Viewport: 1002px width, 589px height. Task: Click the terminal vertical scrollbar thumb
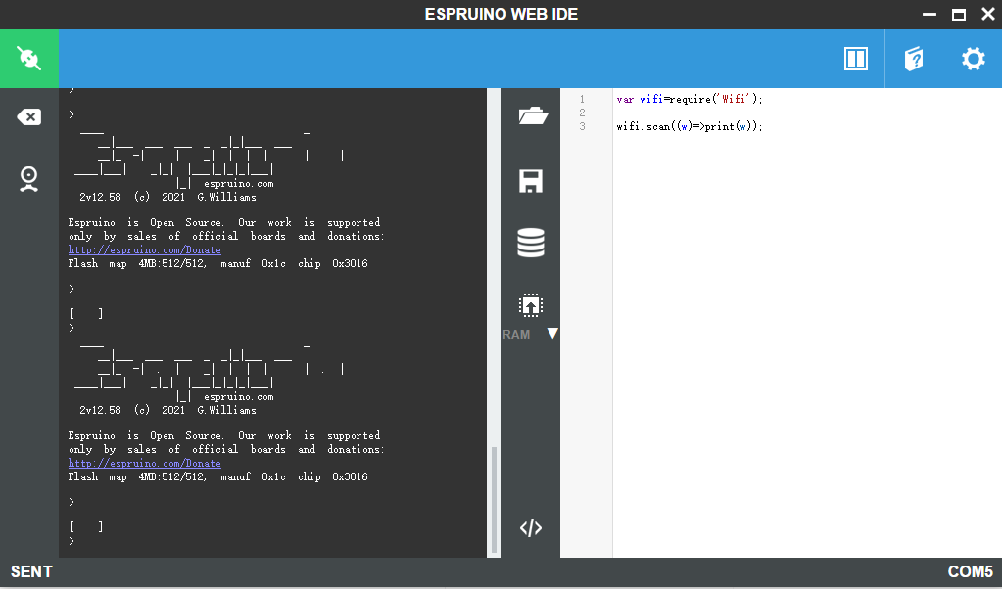point(494,500)
